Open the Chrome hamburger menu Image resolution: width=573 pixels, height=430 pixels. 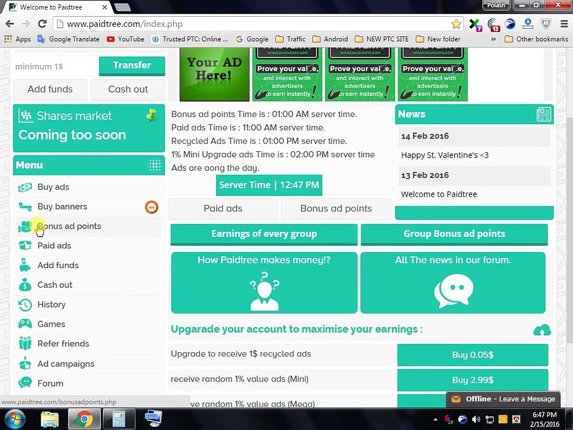coord(564,24)
